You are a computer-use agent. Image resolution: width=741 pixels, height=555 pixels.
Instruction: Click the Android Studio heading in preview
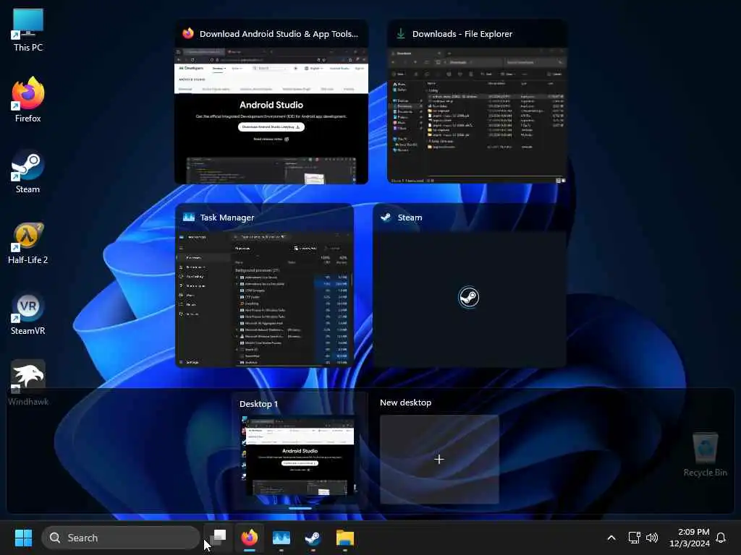[x=271, y=105]
